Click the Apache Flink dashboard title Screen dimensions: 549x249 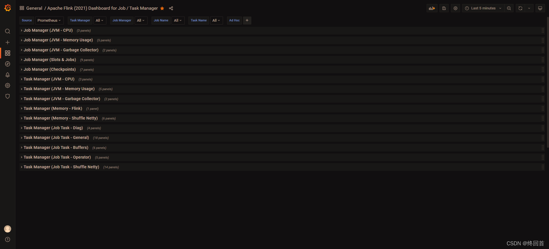102,8
